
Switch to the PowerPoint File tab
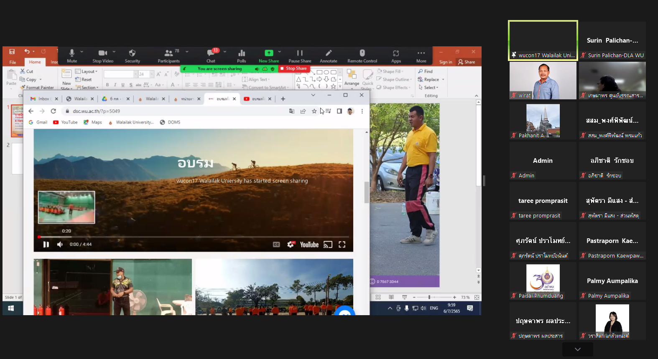(13, 62)
